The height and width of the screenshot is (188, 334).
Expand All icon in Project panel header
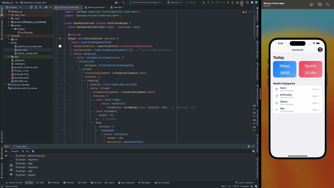pos(36,7)
